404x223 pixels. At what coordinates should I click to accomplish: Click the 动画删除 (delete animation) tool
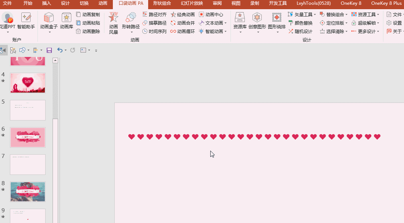coord(88,32)
